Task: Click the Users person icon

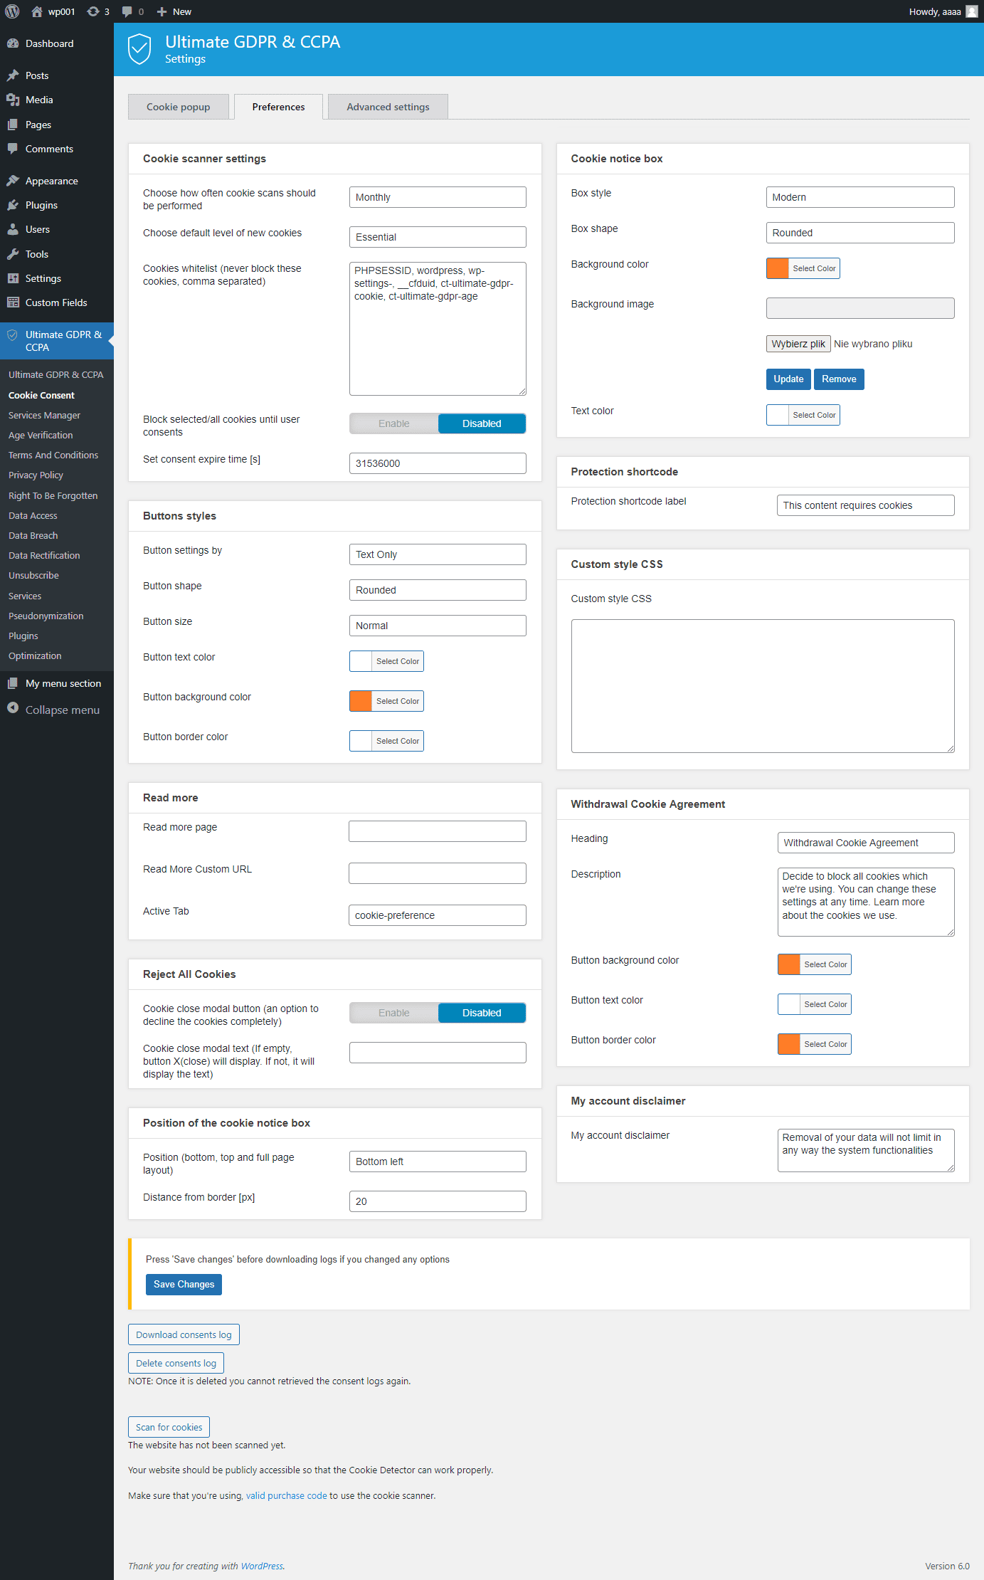Action: click(13, 229)
